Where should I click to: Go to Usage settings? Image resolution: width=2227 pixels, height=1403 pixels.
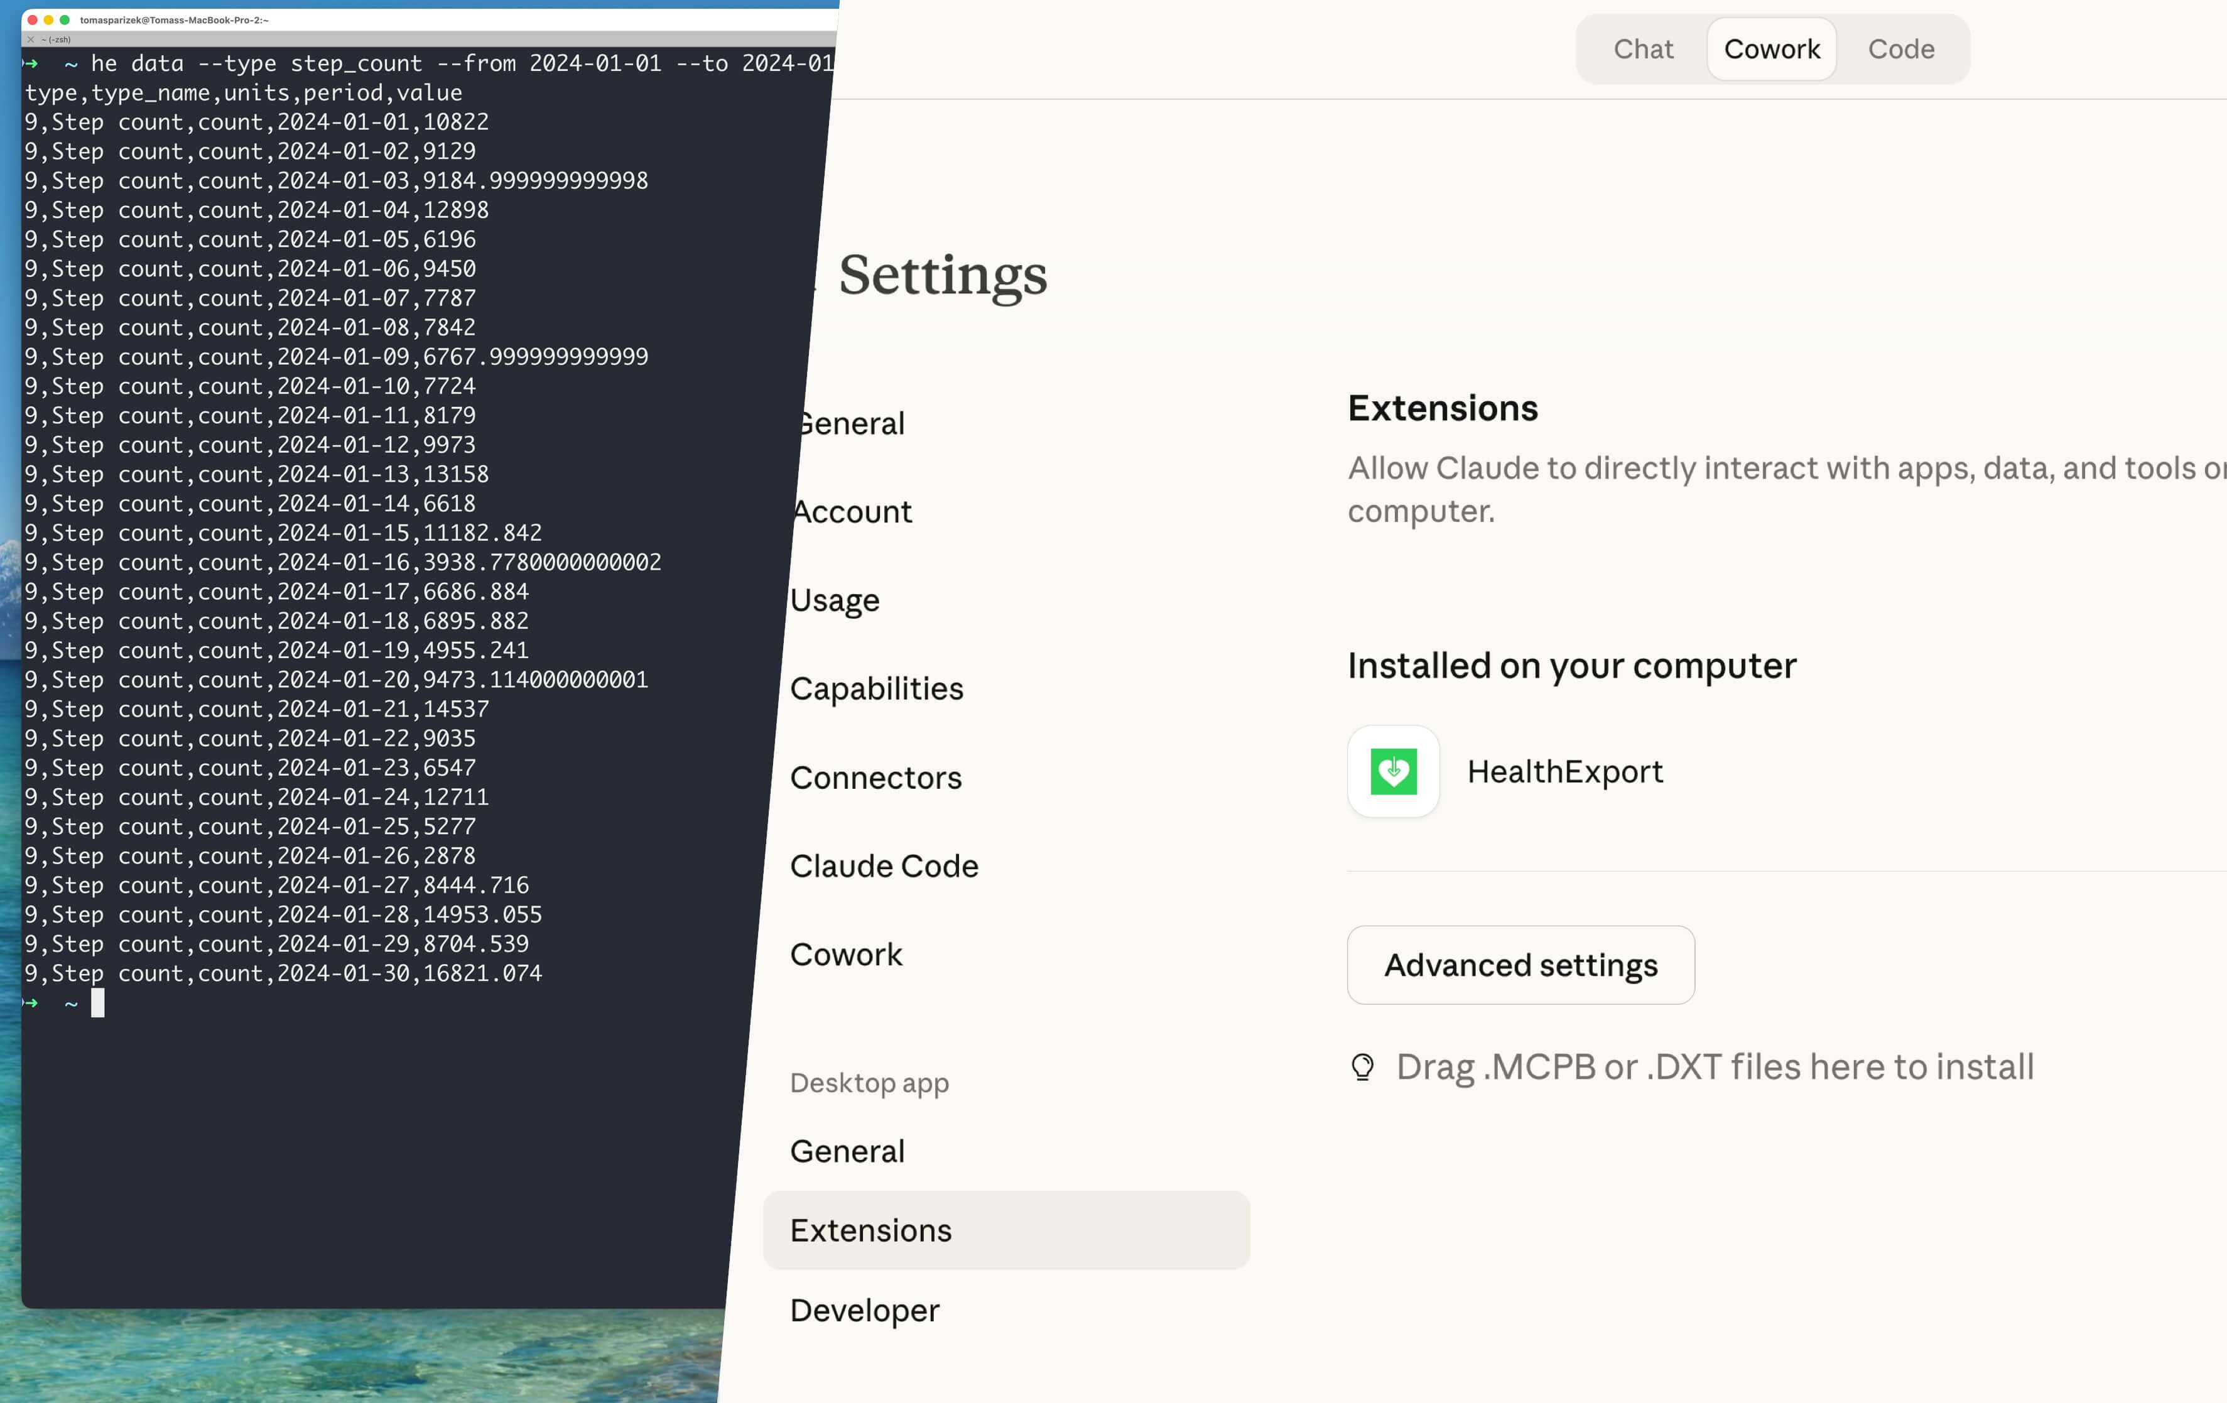(835, 600)
